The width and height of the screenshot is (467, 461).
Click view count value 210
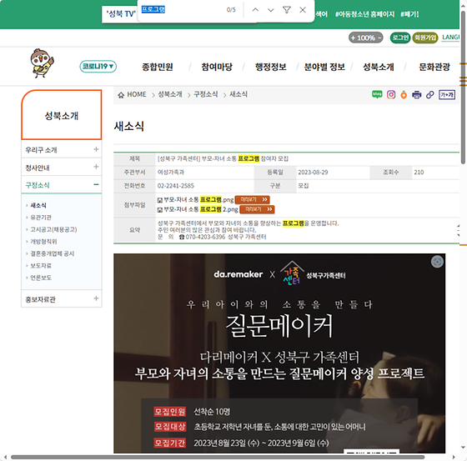pos(419,172)
